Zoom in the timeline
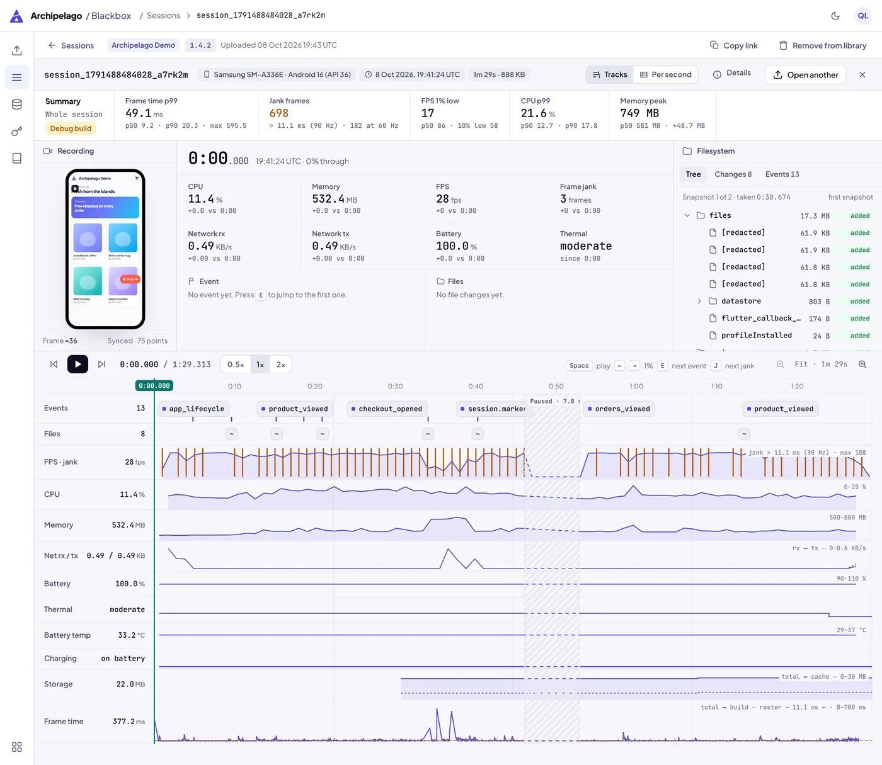The image size is (882, 765). [862, 365]
